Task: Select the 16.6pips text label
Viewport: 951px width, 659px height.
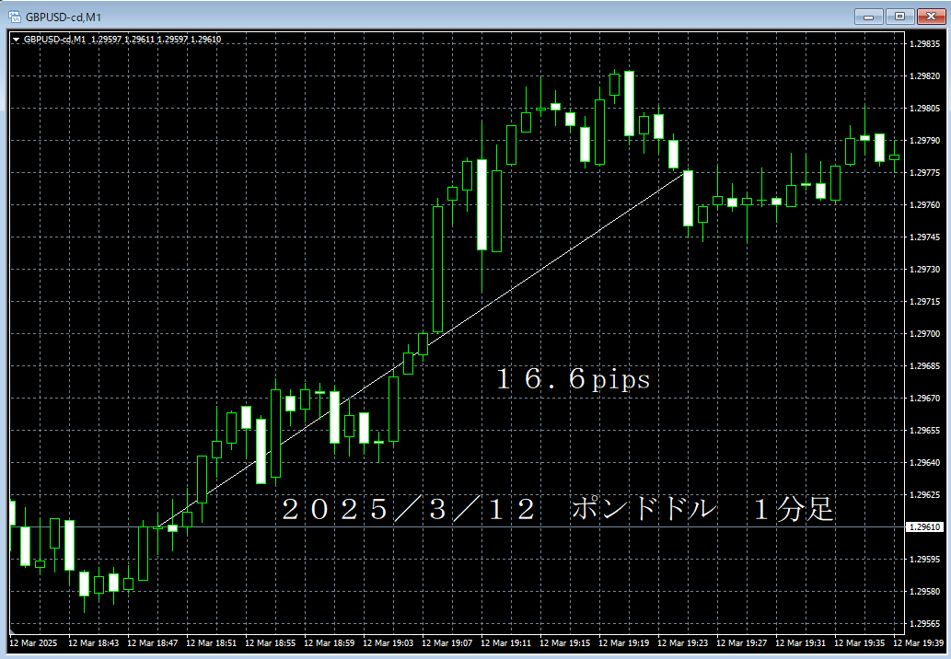Action: click(x=573, y=379)
